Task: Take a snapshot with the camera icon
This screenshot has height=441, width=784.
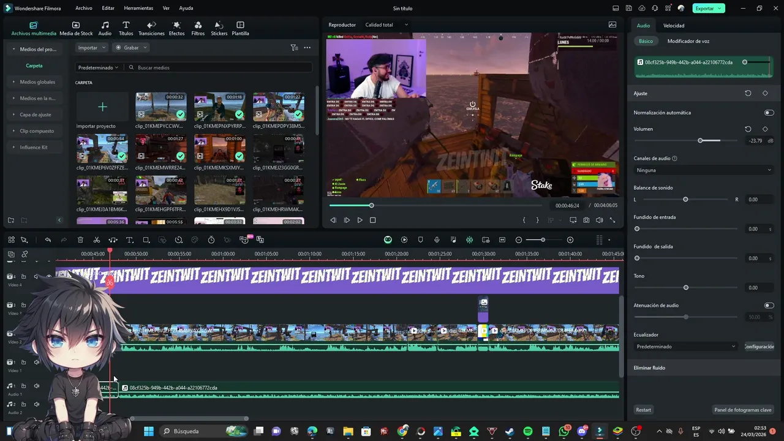Action: pos(586,220)
